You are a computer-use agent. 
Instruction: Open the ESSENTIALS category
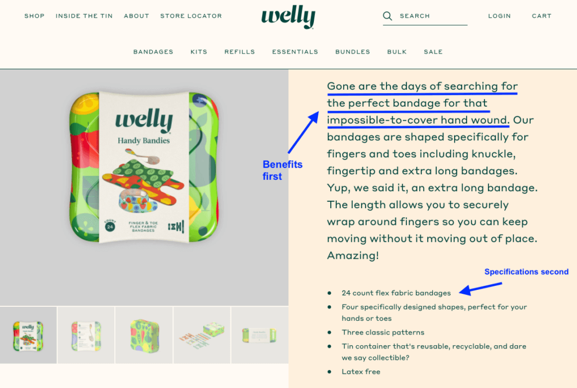click(295, 51)
